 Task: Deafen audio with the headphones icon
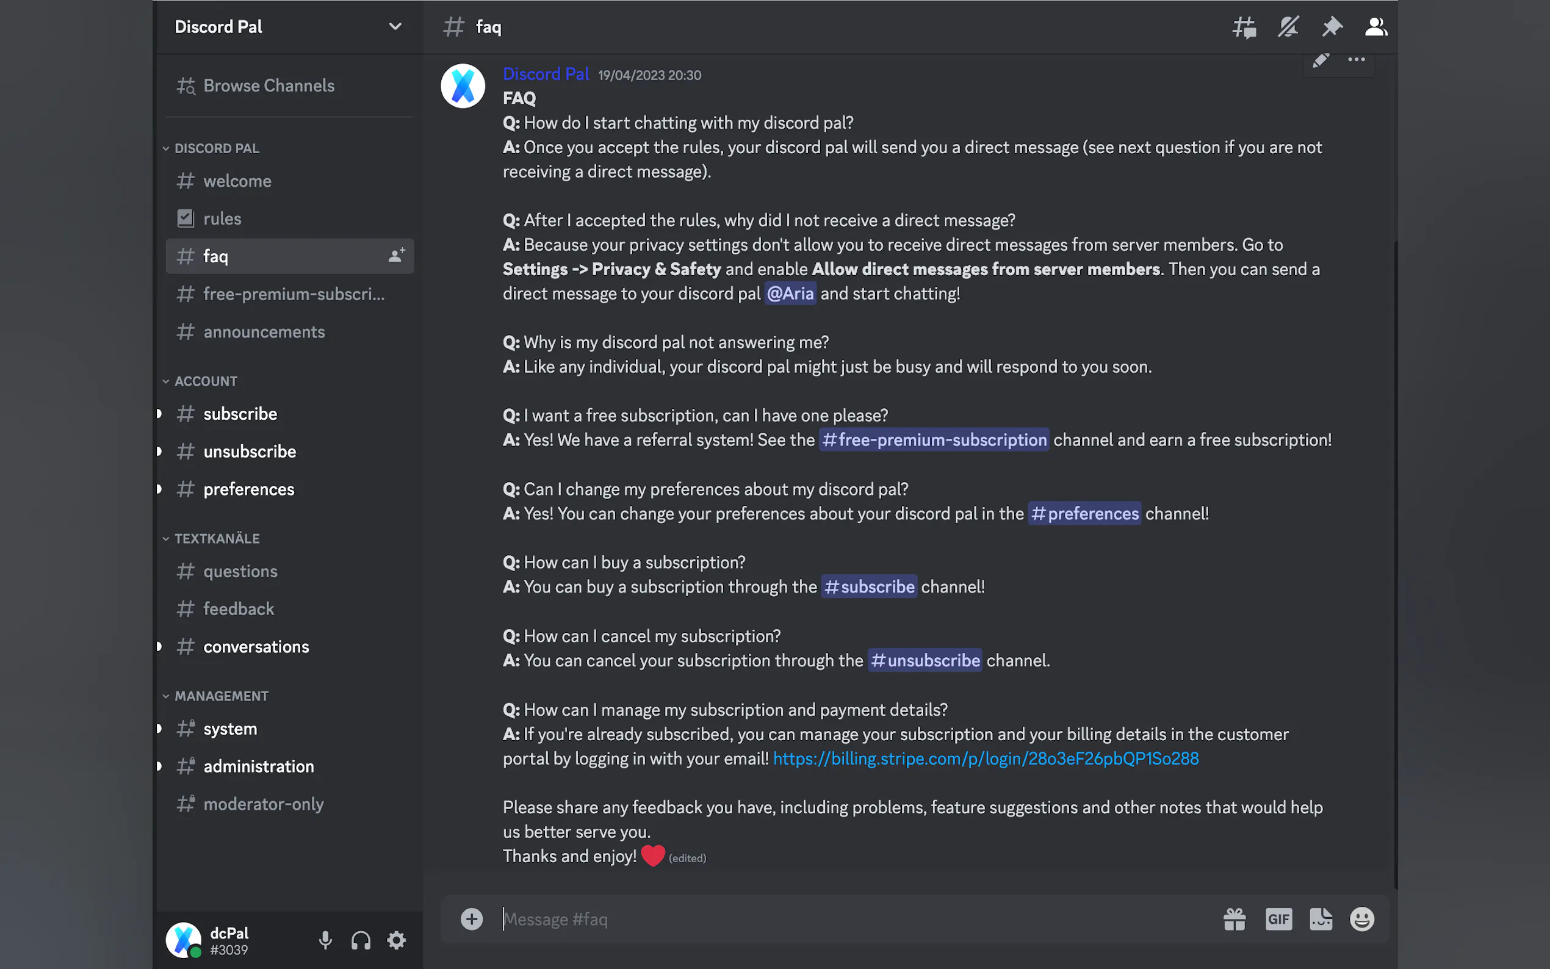click(361, 940)
